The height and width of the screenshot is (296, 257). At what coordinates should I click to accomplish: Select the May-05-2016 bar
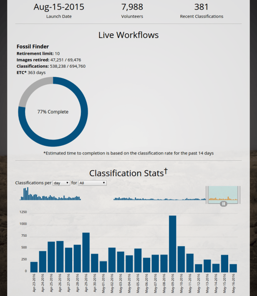[138, 261]
